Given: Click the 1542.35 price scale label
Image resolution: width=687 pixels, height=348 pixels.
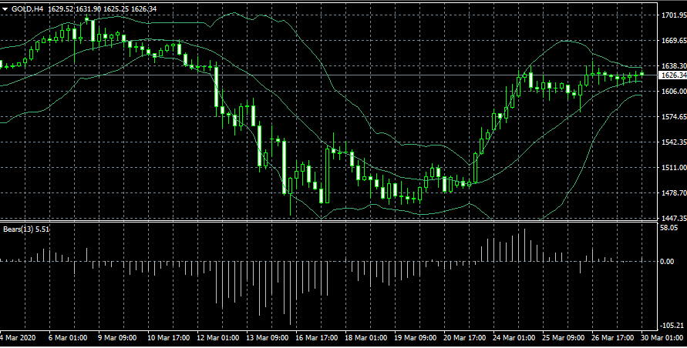Looking at the screenshot, I should tap(673, 142).
